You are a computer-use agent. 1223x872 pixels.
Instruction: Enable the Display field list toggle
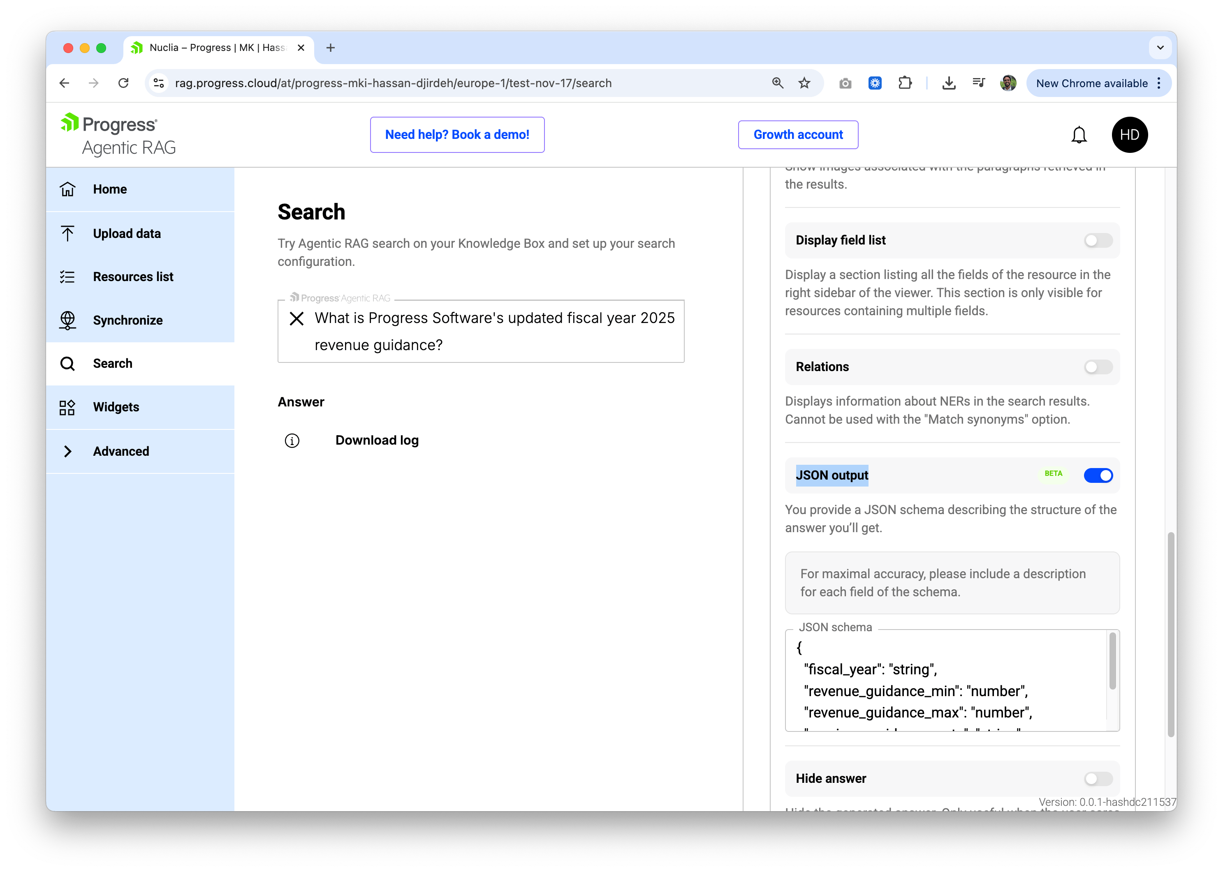click(x=1098, y=240)
